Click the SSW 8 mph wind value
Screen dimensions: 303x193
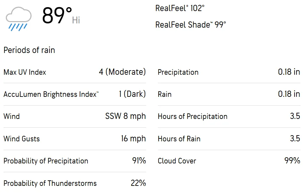pyautogui.click(x=125, y=116)
